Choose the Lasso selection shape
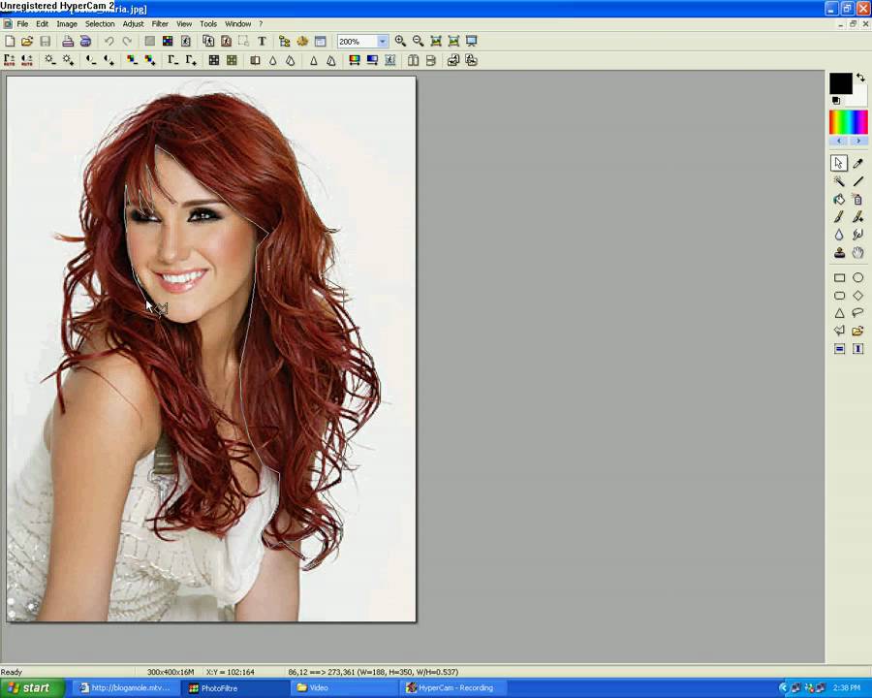The width and height of the screenshot is (872, 698). point(857,313)
